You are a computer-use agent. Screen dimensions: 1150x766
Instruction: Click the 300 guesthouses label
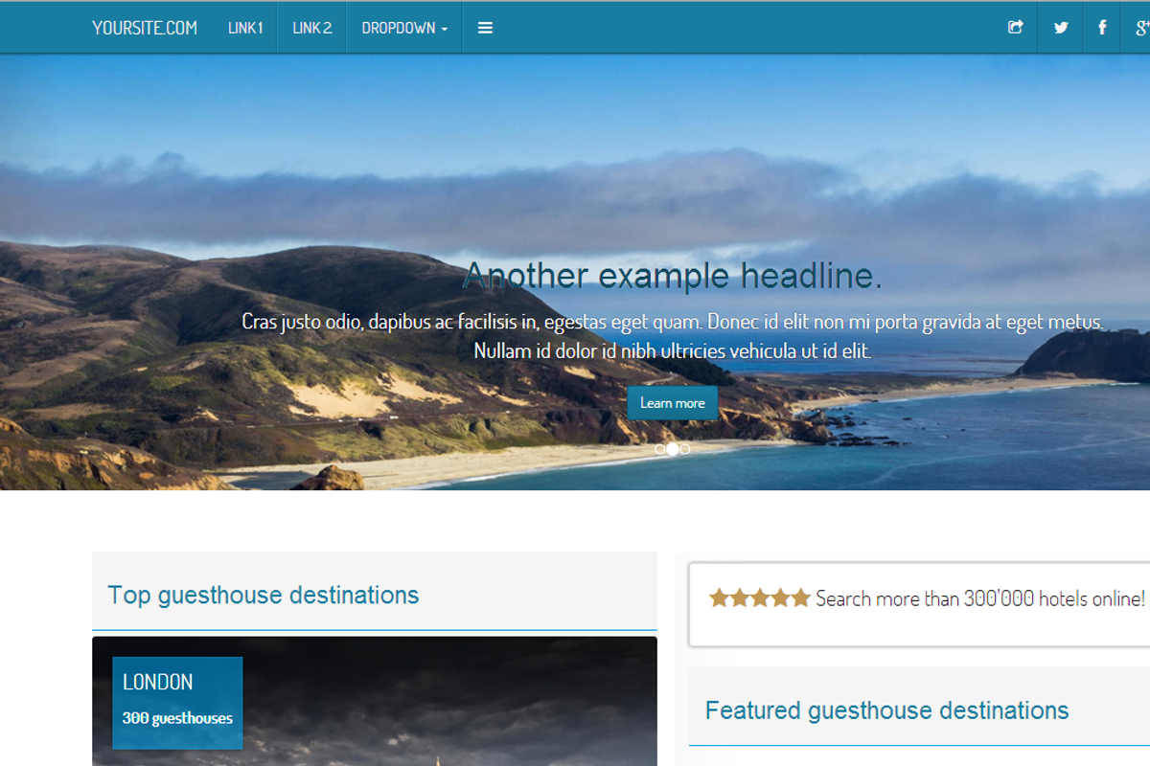point(176,716)
